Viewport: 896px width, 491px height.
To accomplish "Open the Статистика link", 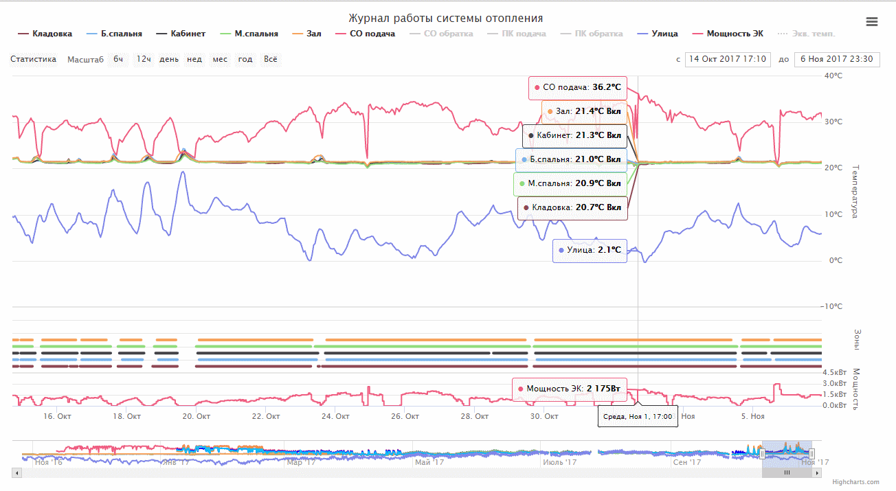I will coord(33,59).
